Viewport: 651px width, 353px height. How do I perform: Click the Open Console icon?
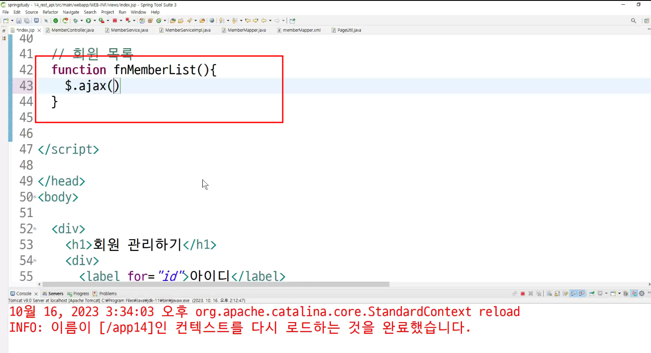point(613,294)
